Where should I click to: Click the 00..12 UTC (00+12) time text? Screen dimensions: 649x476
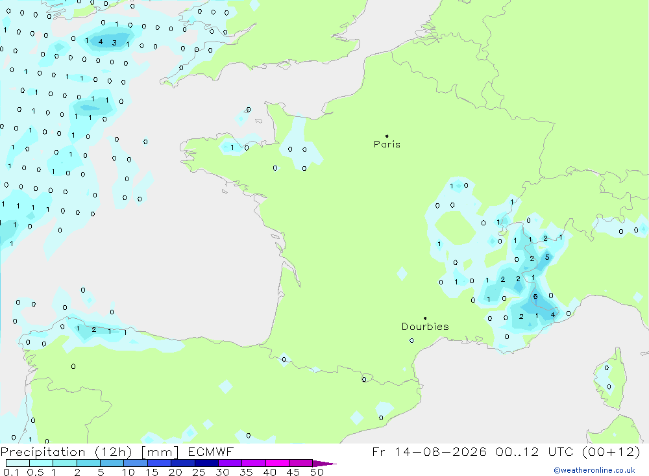568,451
